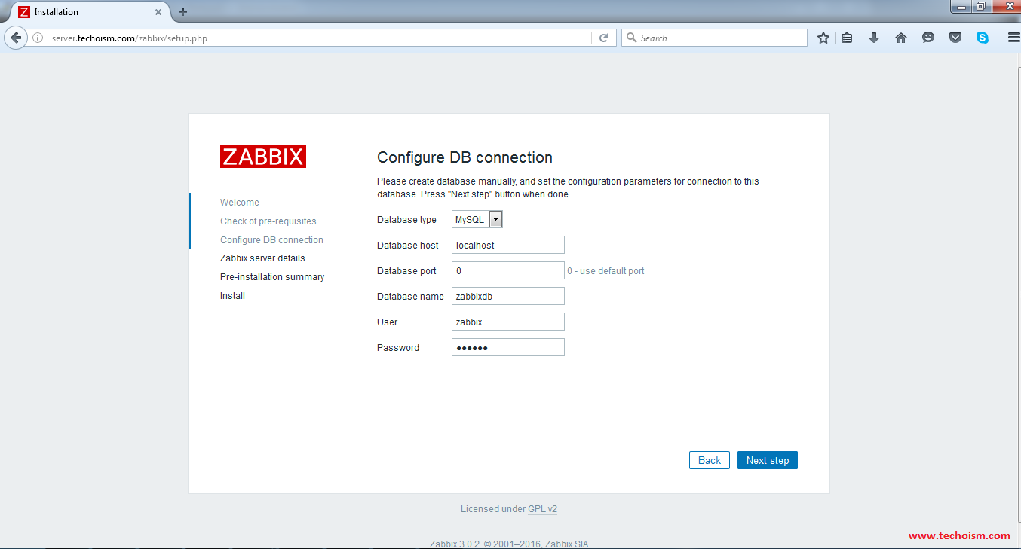
Task: Open the bookmarks list icon
Action: 847,38
